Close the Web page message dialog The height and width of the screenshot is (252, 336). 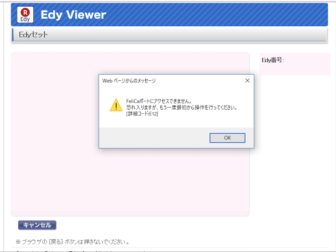point(247,80)
